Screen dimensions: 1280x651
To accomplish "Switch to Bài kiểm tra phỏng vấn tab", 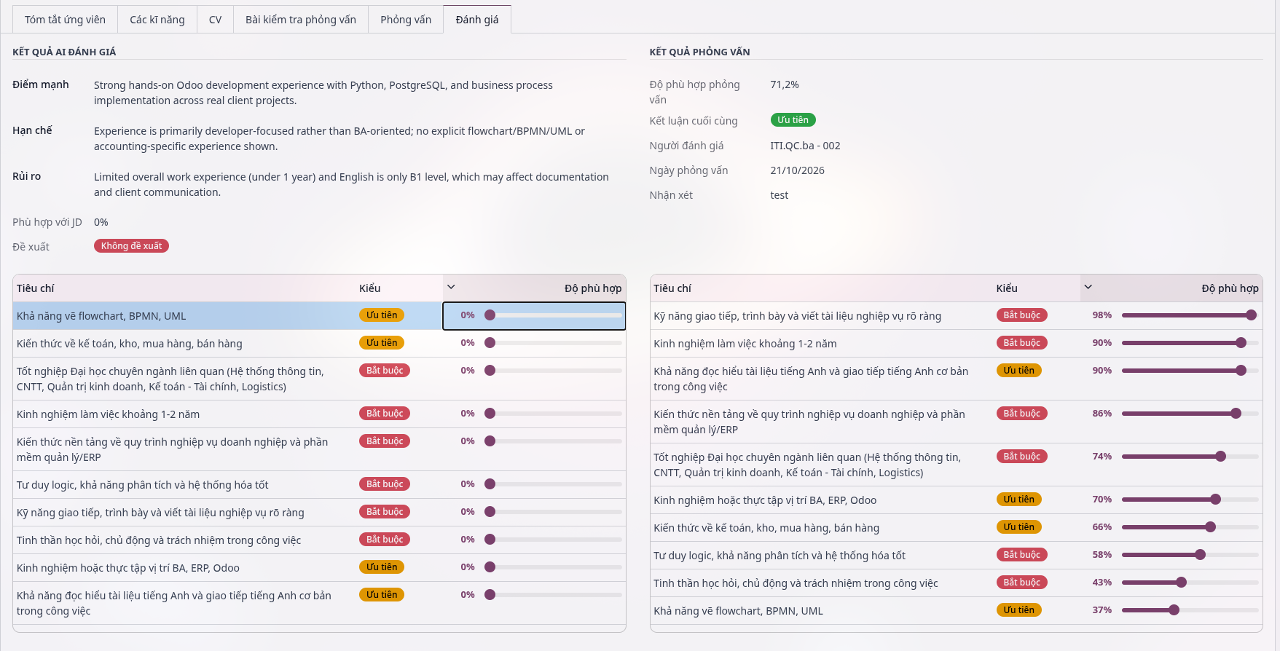I will coord(301,20).
